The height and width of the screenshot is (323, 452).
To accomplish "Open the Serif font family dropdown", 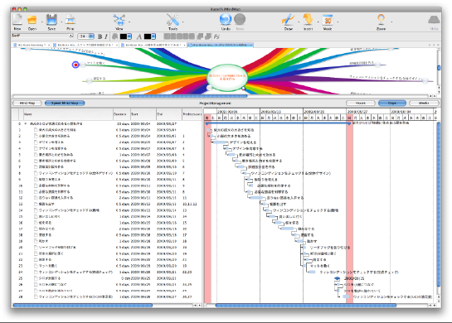I will coord(42,36).
